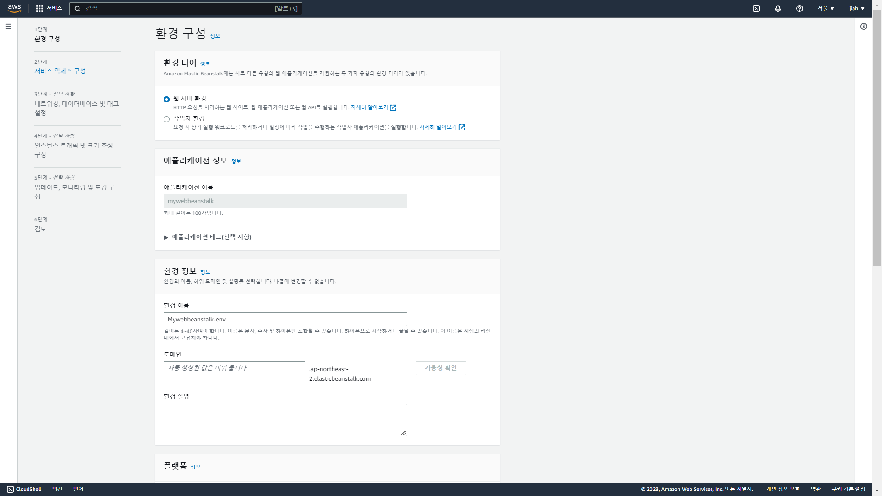The width and height of the screenshot is (882, 496).
Task: Click 정보 link beside 환경 티어
Action: tap(205, 63)
